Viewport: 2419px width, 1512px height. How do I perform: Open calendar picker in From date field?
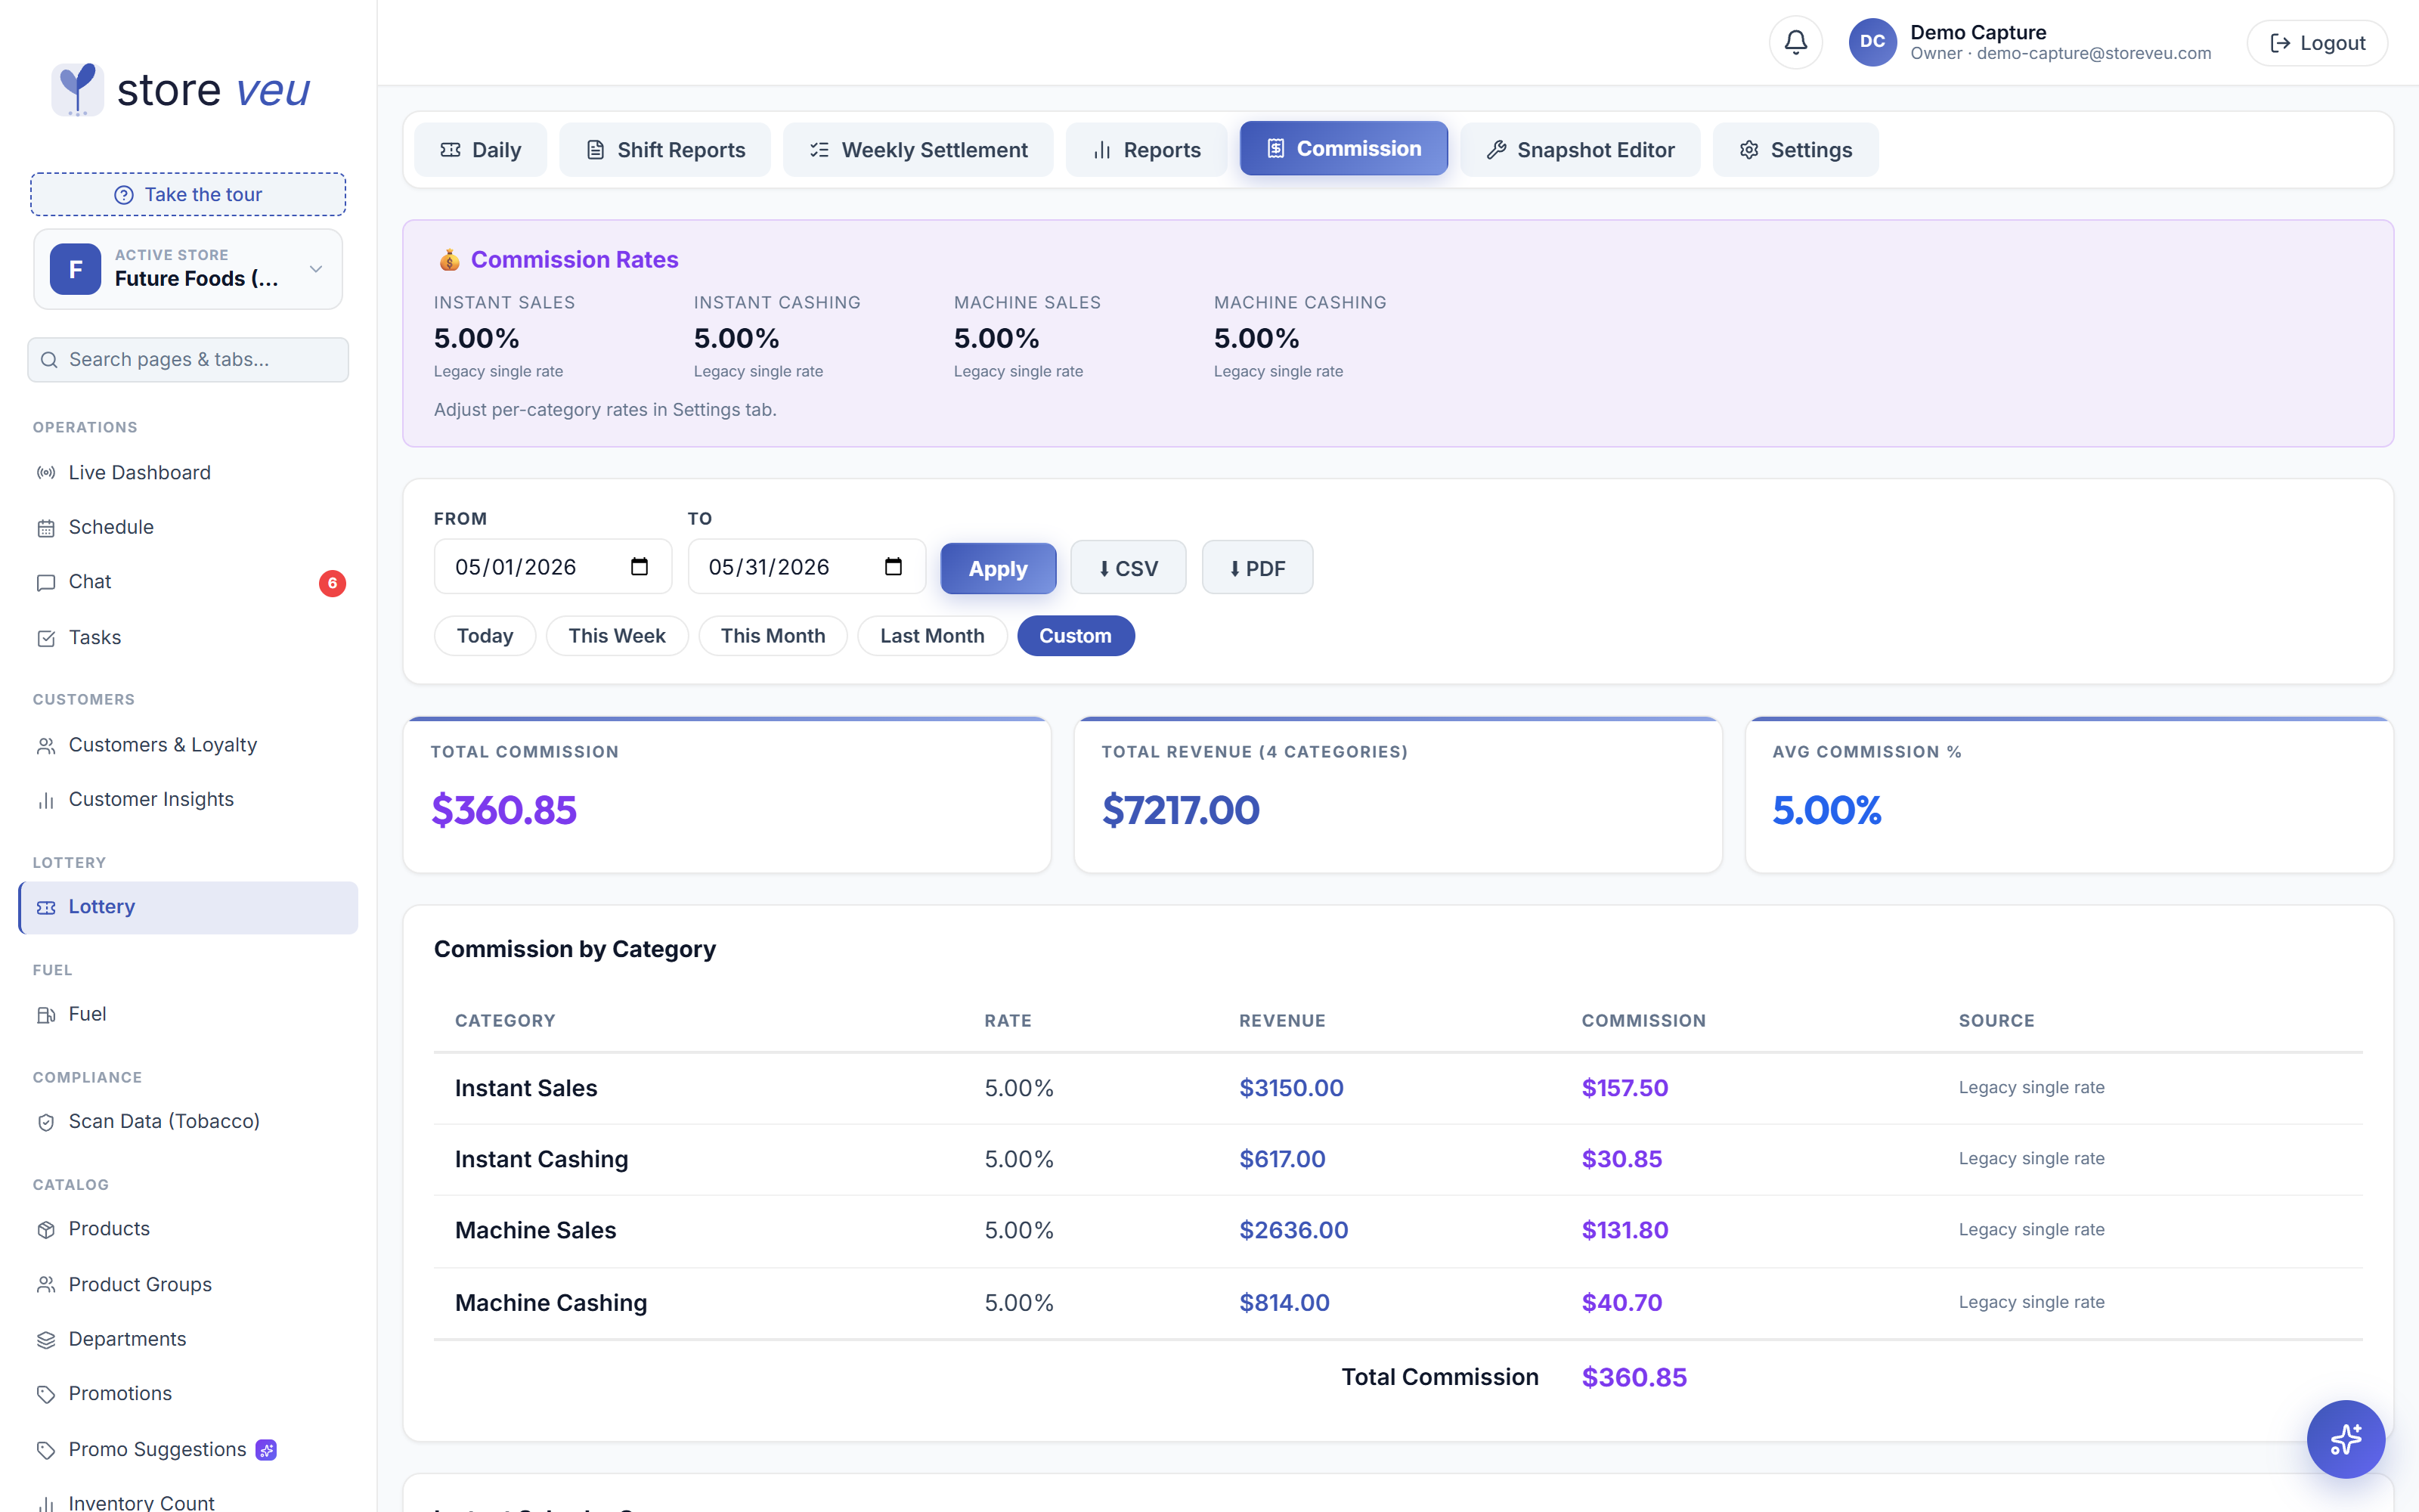coord(640,567)
